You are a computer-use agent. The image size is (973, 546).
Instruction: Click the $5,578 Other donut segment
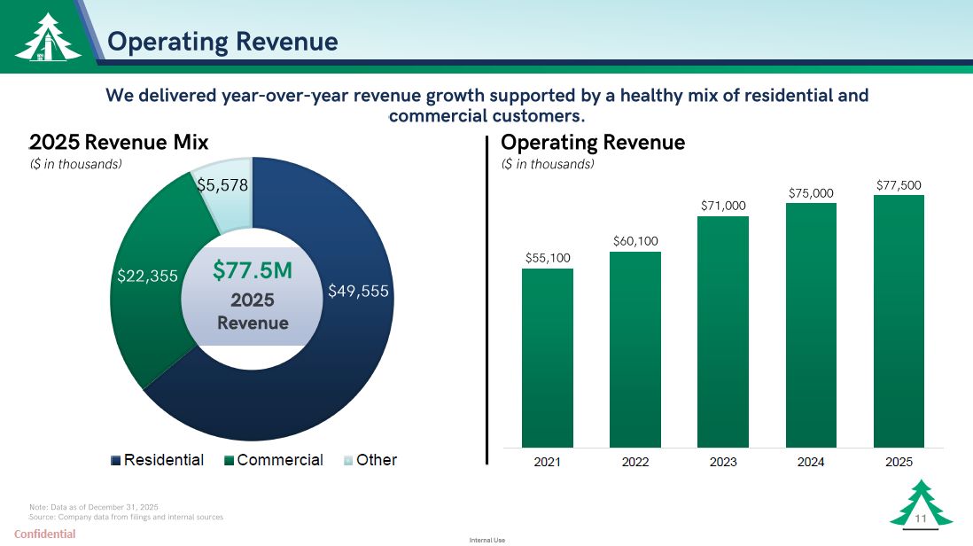(223, 191)
